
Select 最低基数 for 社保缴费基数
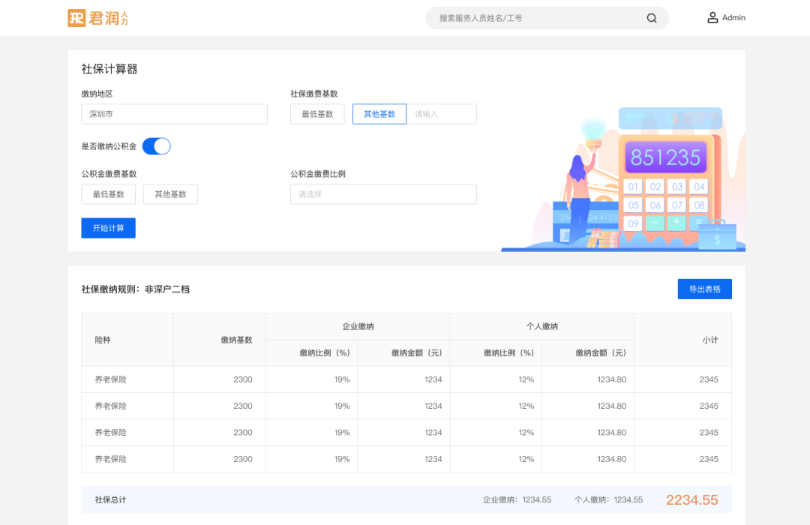(x=316, y=113)
